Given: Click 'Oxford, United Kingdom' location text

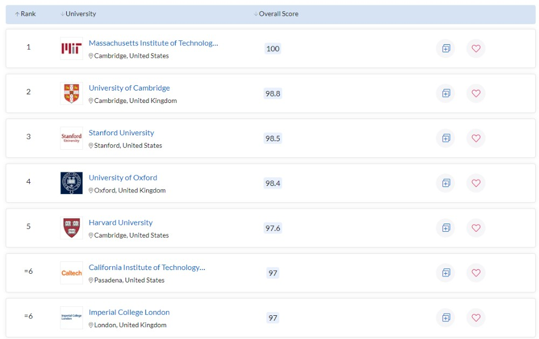Looking at the screenshot, I should (130, 190).
